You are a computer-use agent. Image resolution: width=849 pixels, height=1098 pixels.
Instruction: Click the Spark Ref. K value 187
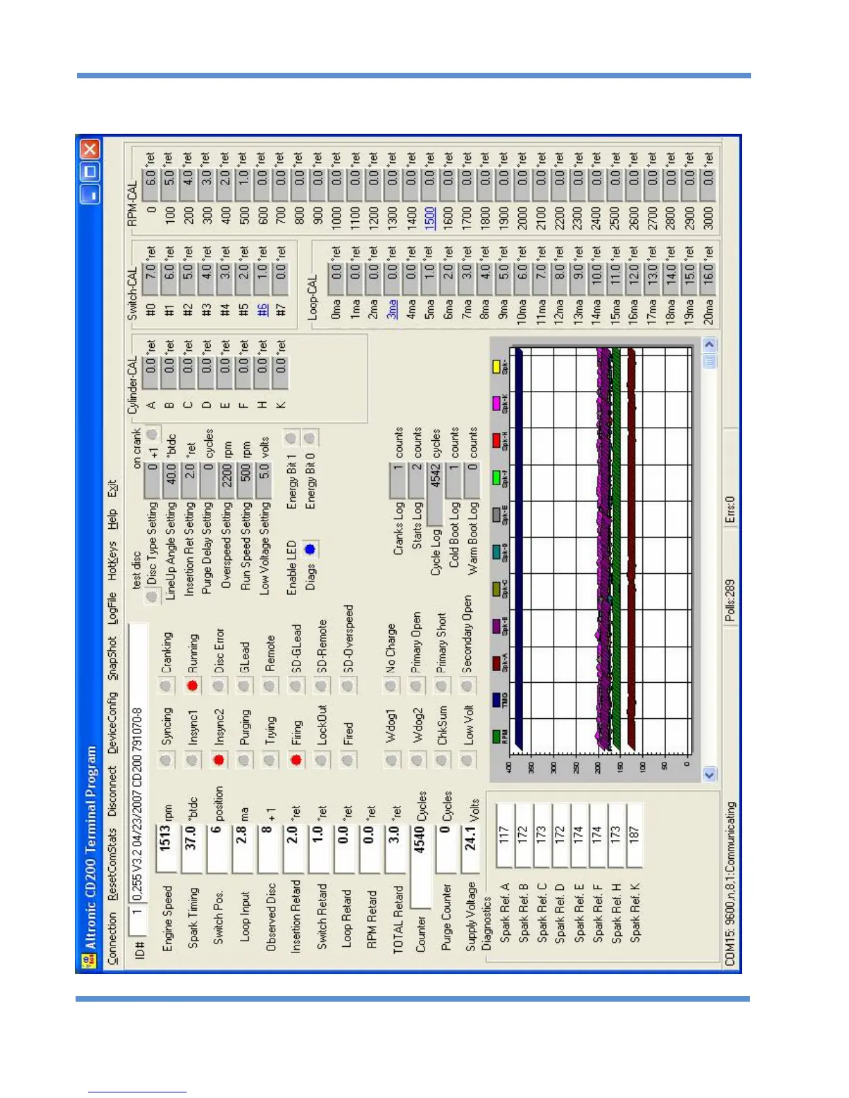tap(633, 834)
